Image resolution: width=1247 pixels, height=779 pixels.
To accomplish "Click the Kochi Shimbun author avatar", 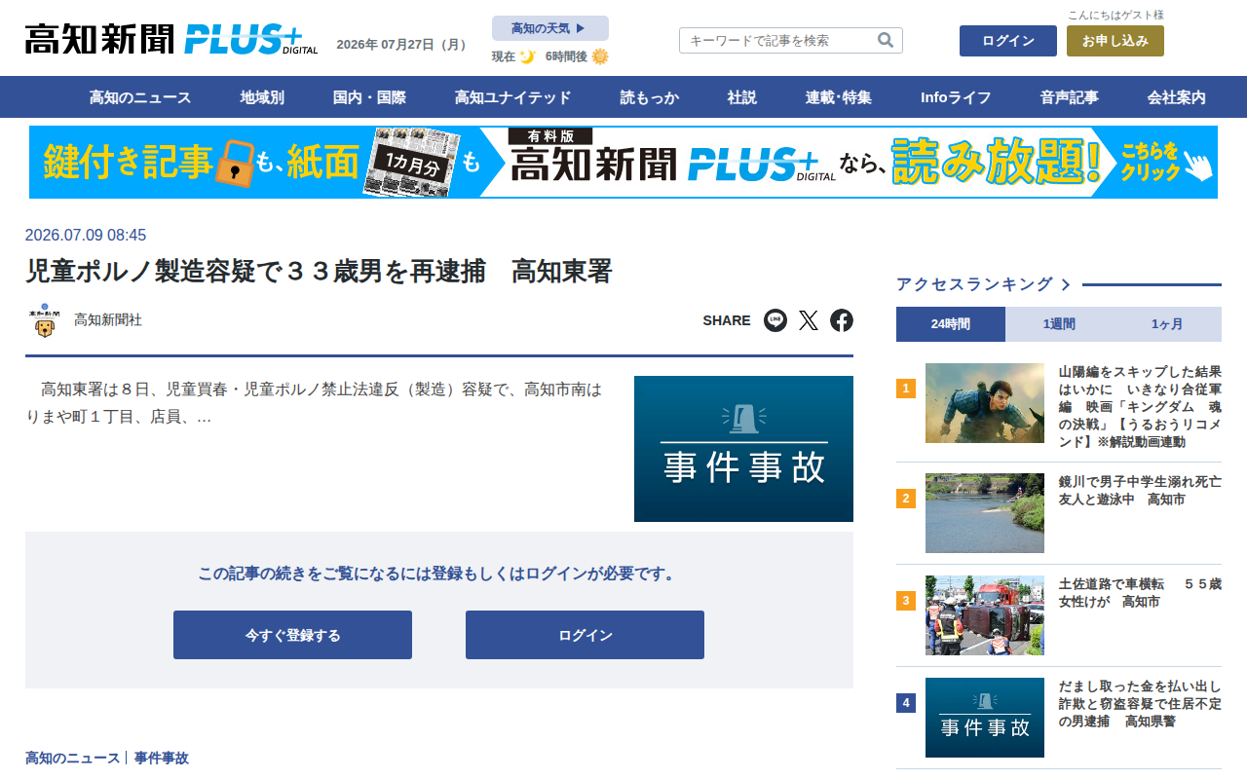I will pos(45,320).
